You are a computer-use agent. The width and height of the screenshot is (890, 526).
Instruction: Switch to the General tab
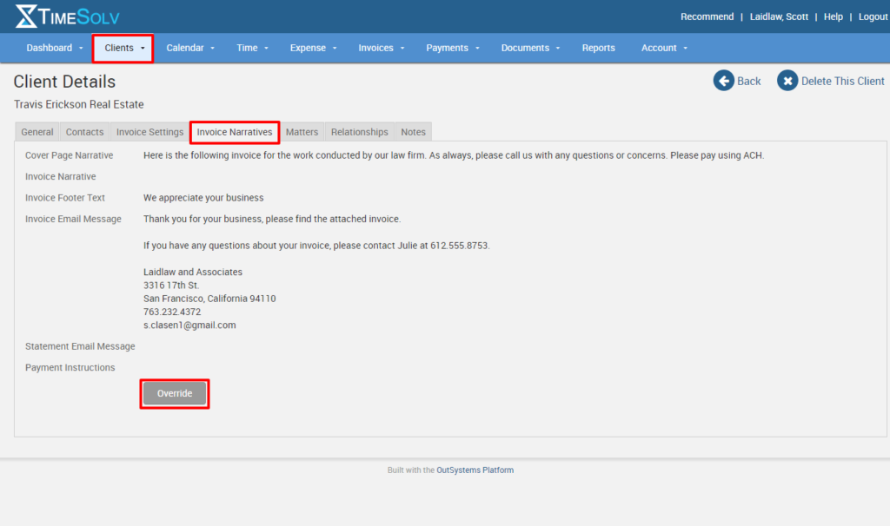(x=37, y=131)
